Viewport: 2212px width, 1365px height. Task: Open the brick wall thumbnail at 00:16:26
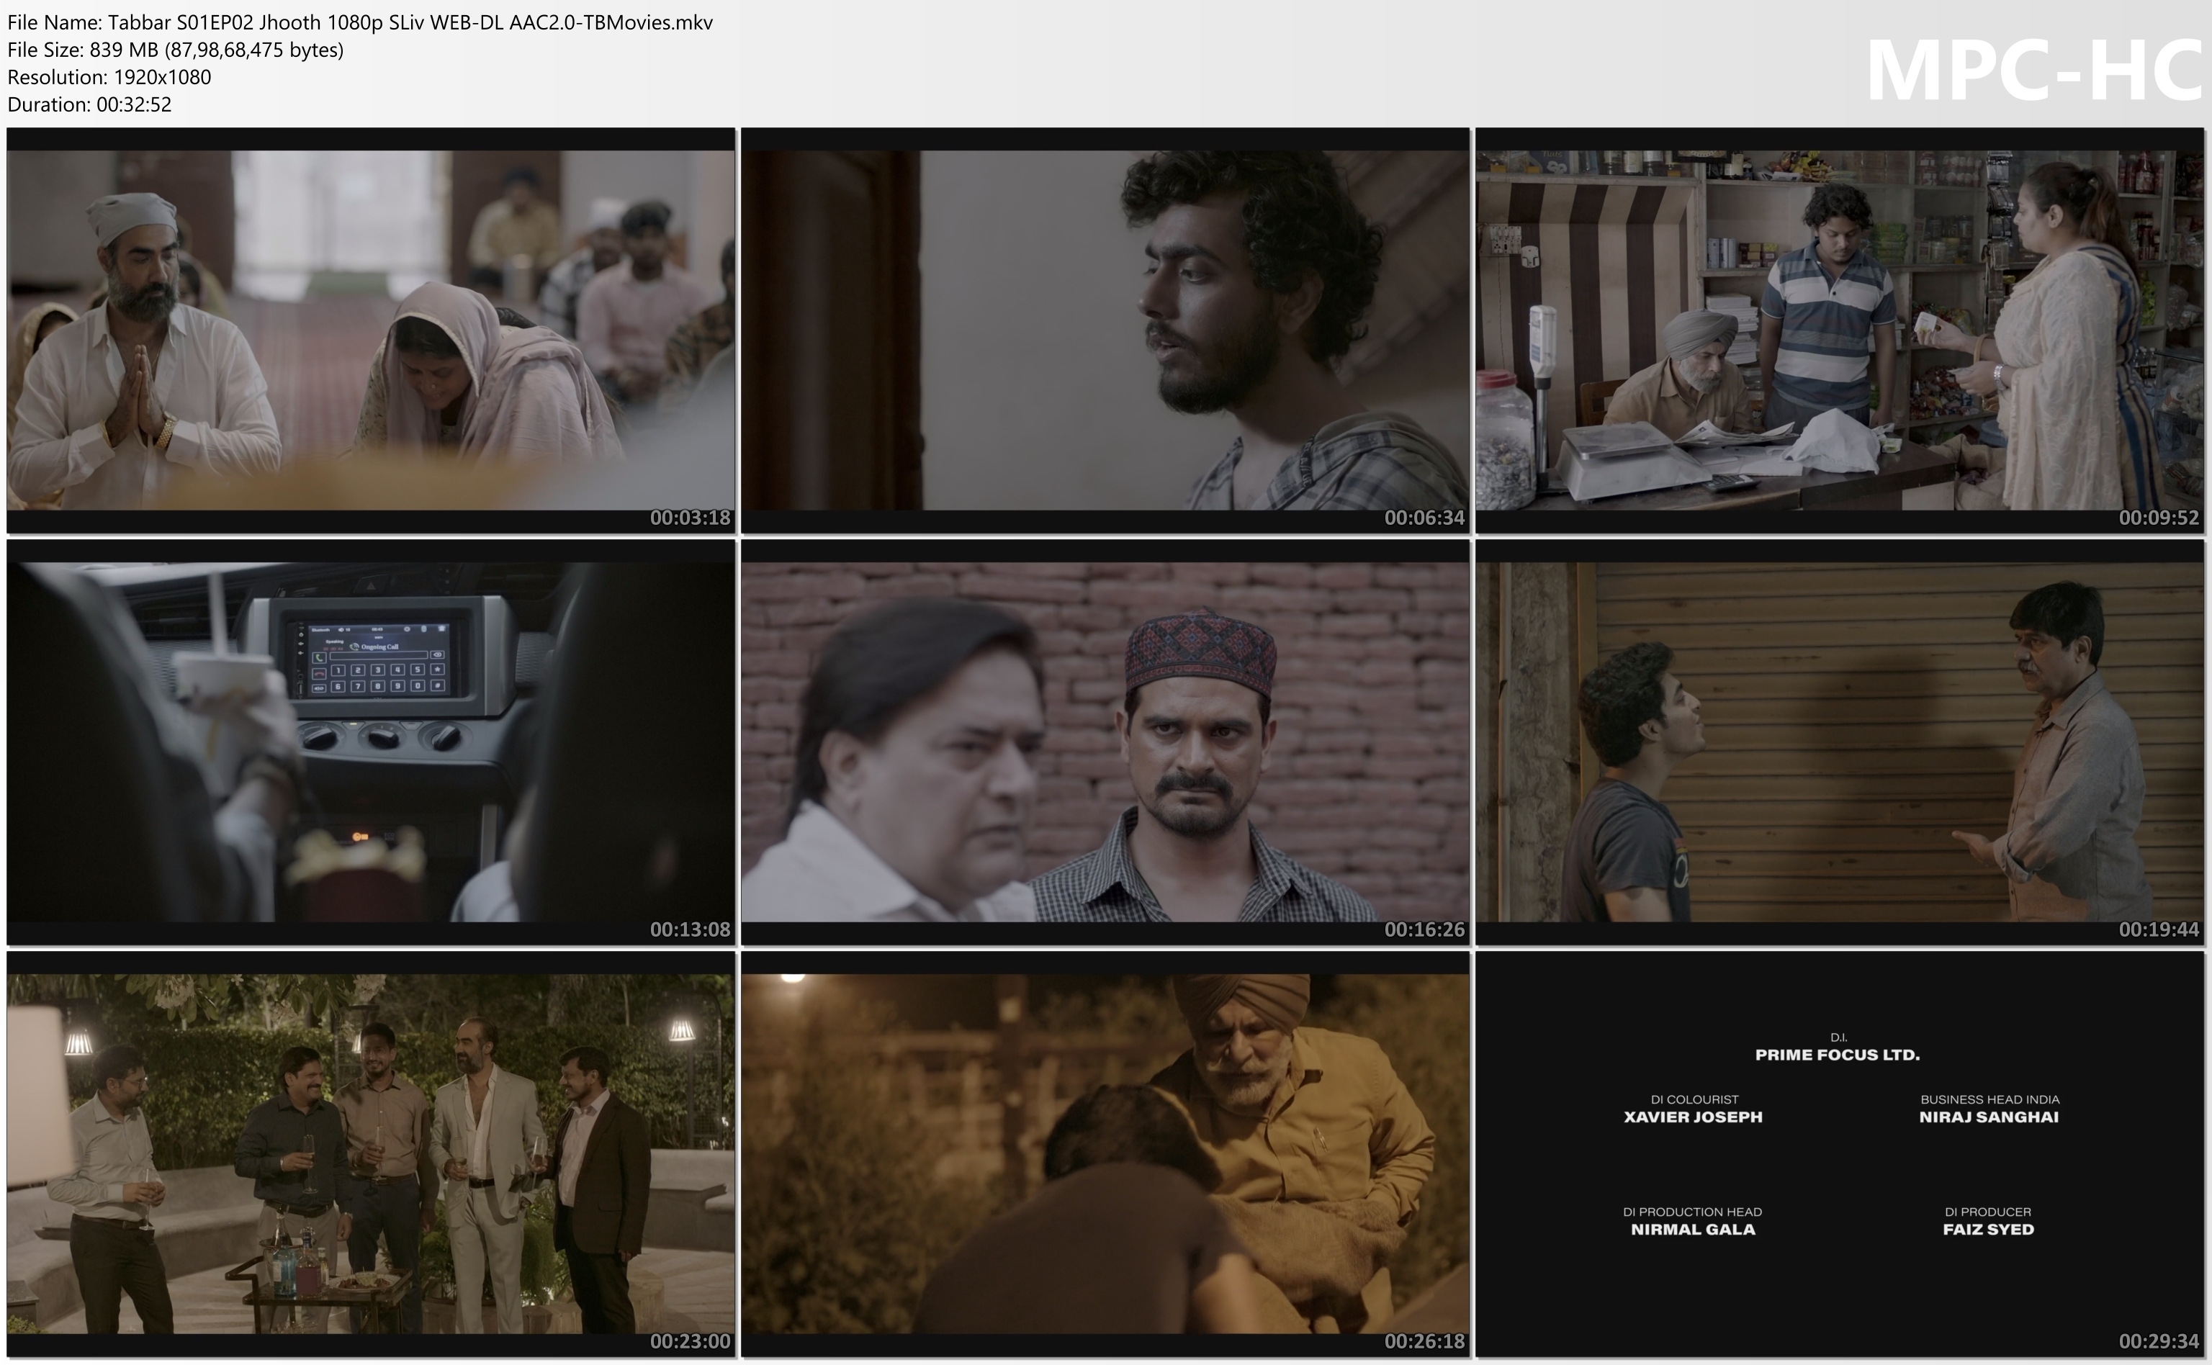[1105, 742]
